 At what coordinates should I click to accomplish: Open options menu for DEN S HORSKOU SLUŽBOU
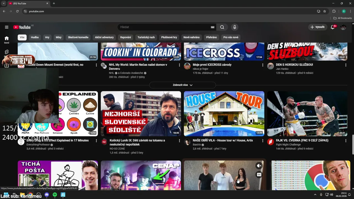coord(346,65)
